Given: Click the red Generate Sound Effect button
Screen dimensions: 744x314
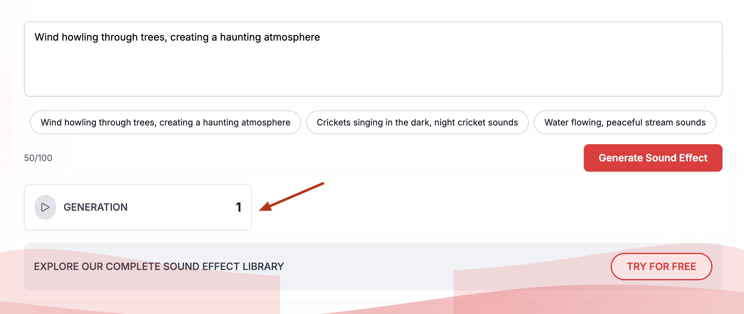Looking at the screenshot, I should [x=653, y=158].
